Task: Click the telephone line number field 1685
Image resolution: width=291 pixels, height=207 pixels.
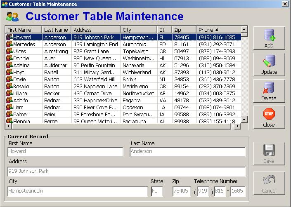Action: point(238,191)
